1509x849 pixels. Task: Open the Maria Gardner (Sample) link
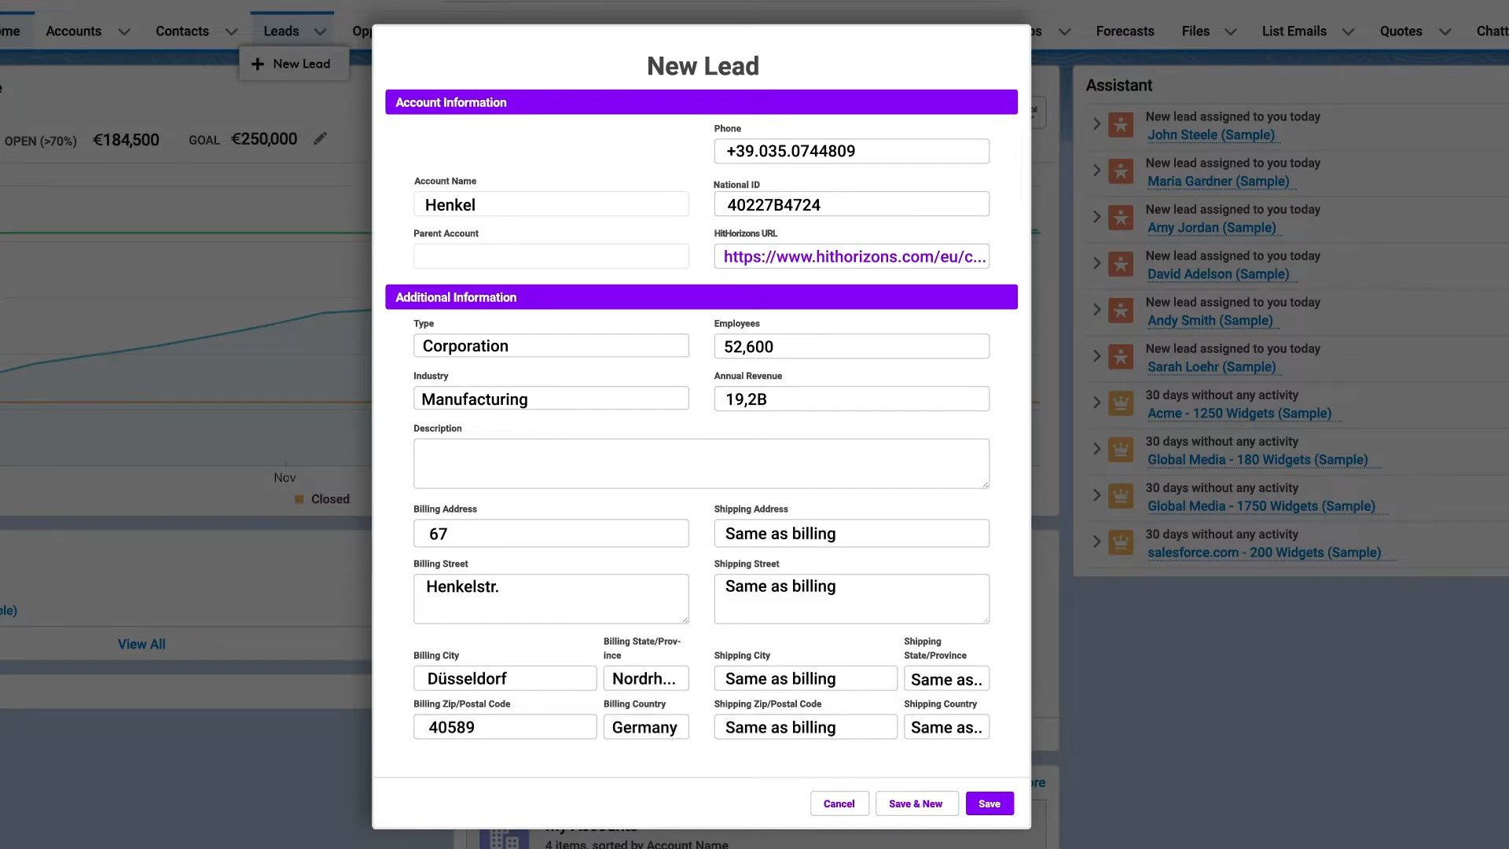1217,182
